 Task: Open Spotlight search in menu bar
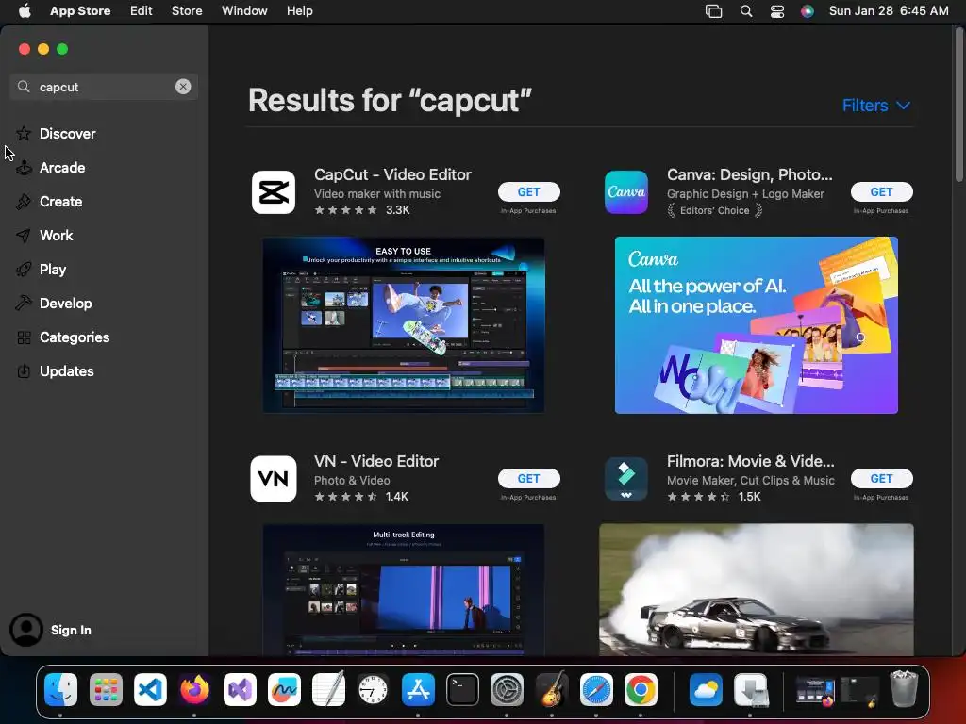point(746,11)
